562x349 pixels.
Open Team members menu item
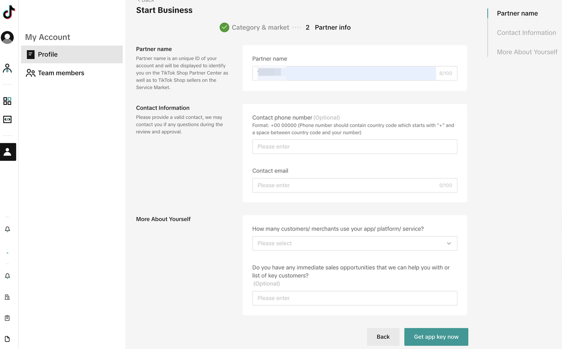(x=72, y=73)
